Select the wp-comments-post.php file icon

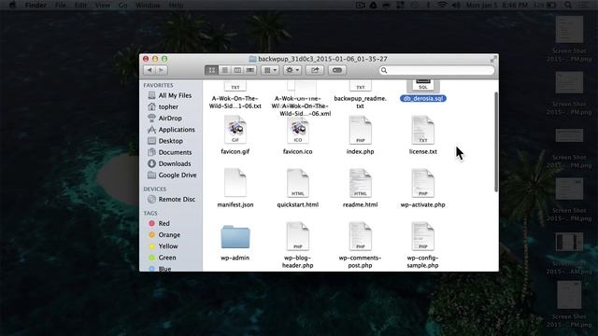(x=360, y=236)
